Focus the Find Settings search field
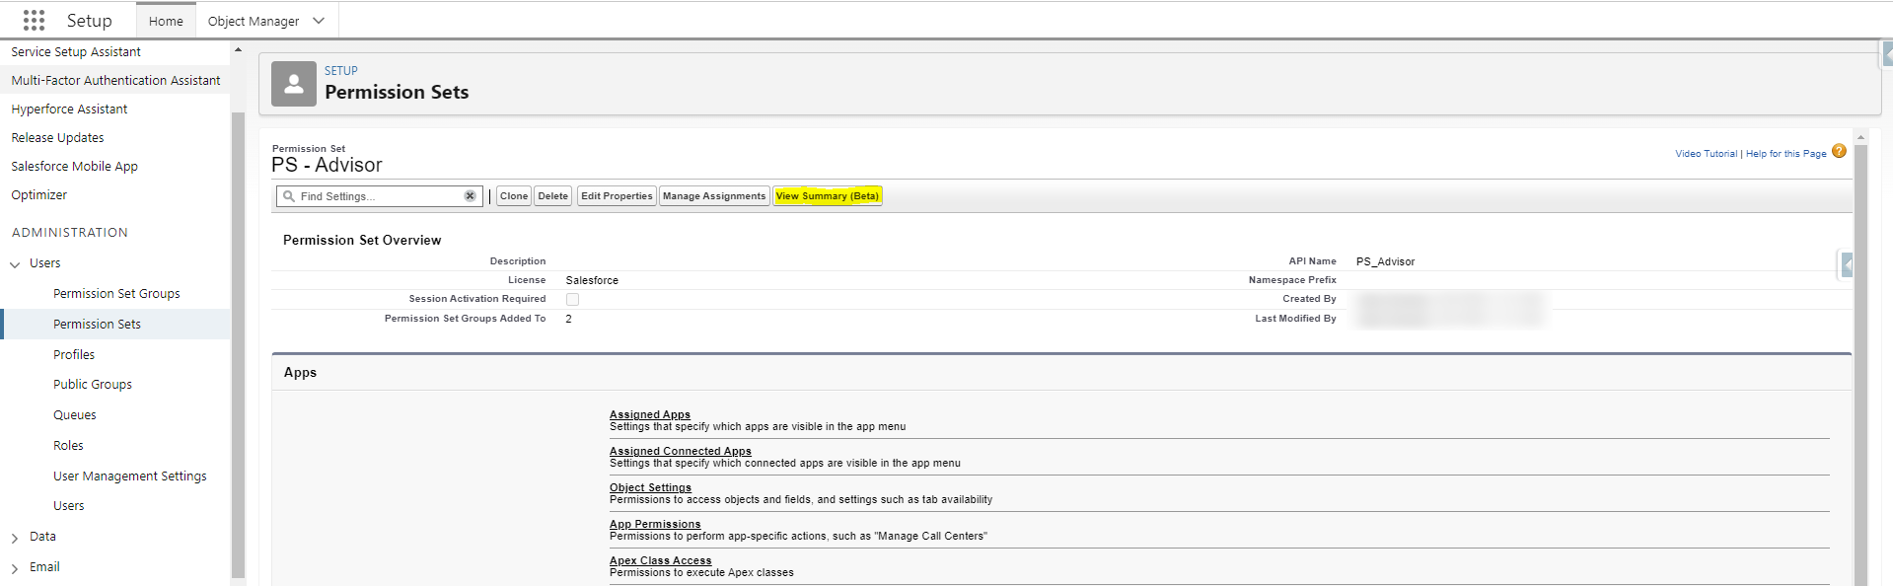1893x586 pixels. [380, 196]
